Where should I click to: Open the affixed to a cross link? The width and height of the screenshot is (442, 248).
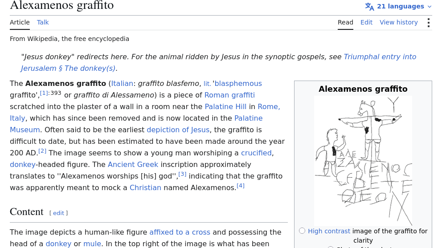pyautogui.click(x=180, y=232)
